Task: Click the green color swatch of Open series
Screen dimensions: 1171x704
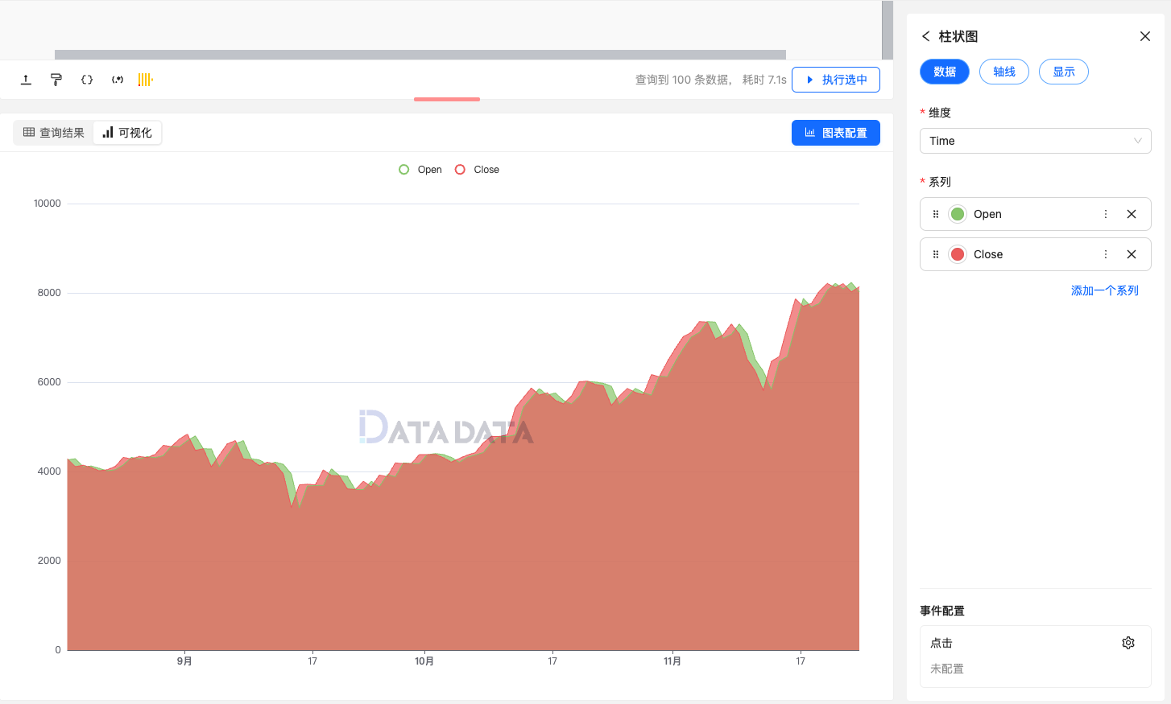Action: click(957, 213)
